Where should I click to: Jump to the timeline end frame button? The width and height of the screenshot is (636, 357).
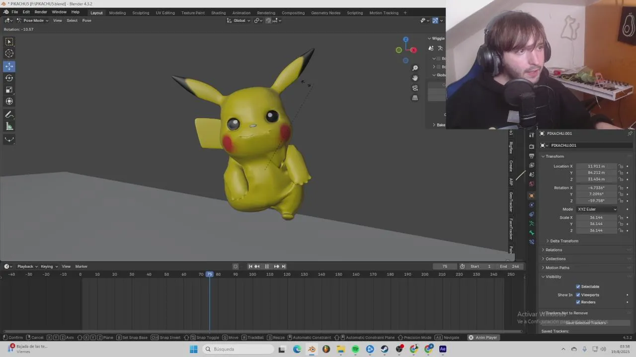tap(284, 266)
